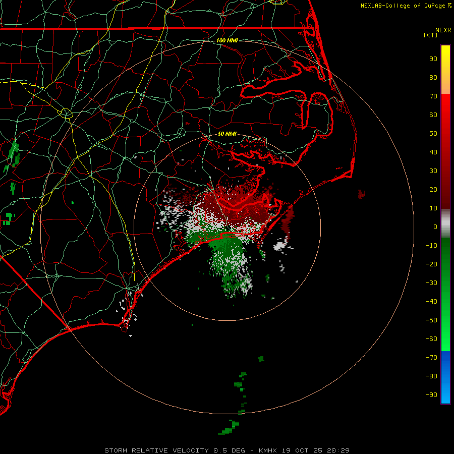This screenshot has width=454, height=454.
Task: Click the 70 value on the velocity scale
Action: click(x=433, y=96)
